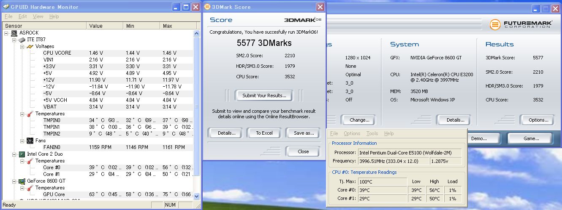This screenshot has height=210, width=562.
Task: Open the Help menu in temperature utility
Action: point(389,133)
